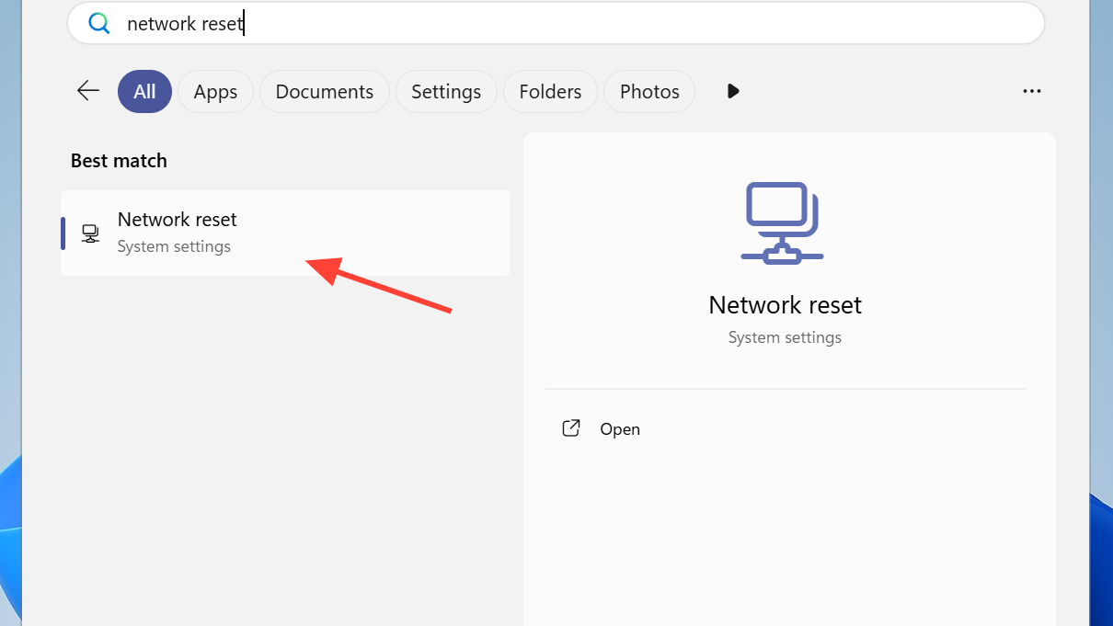Switch to the Settings filter tab
The width and height of the screenshot is (1113, 626).
pyautogui.click(x=446, y=92)
